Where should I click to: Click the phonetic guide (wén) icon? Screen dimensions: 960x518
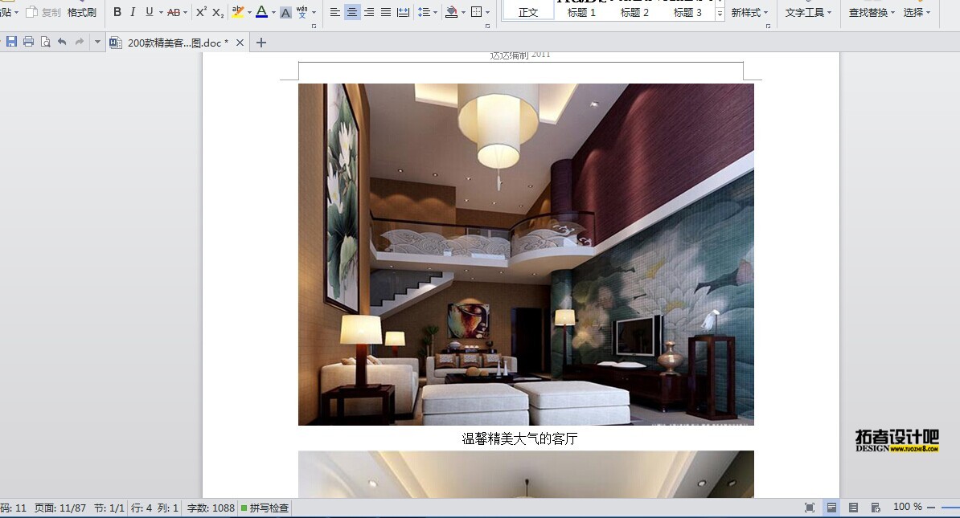point(302,12)
